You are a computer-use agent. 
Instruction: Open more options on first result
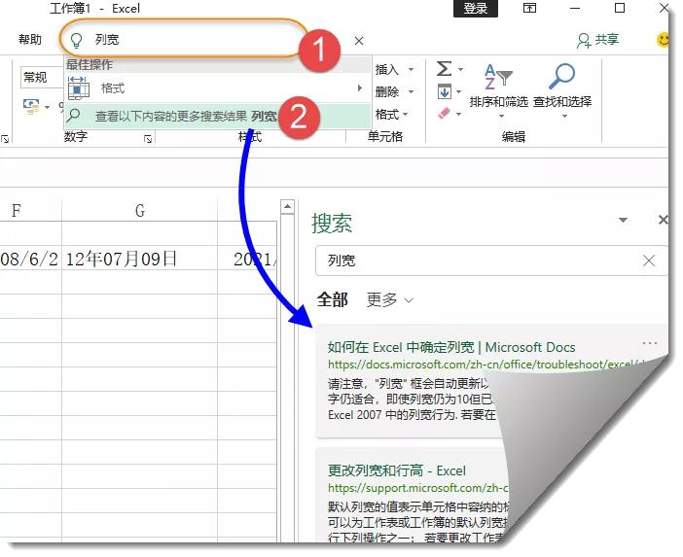click(x=650, y=344)
